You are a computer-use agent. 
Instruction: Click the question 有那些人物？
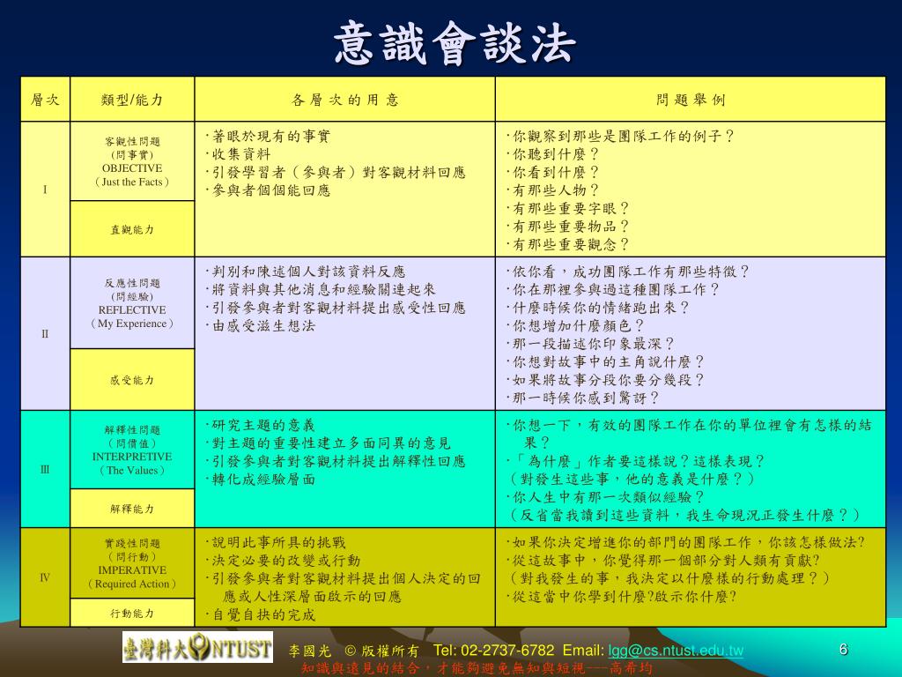[553, 190]
